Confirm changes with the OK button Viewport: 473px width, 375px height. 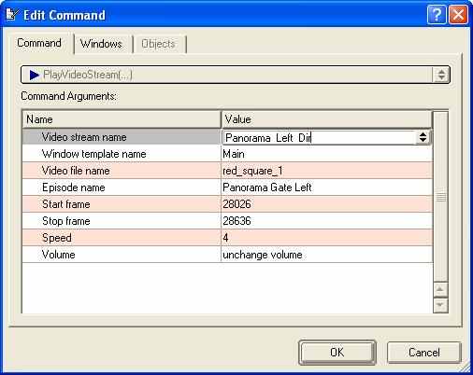(x=337, y=353)
